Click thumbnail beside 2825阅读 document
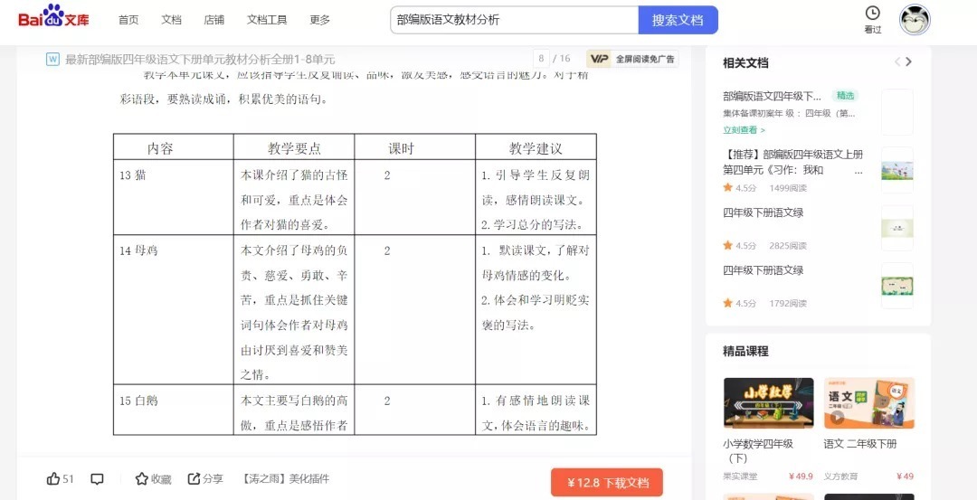Screen dimensions: 977x500 click(x=897, y=228)
